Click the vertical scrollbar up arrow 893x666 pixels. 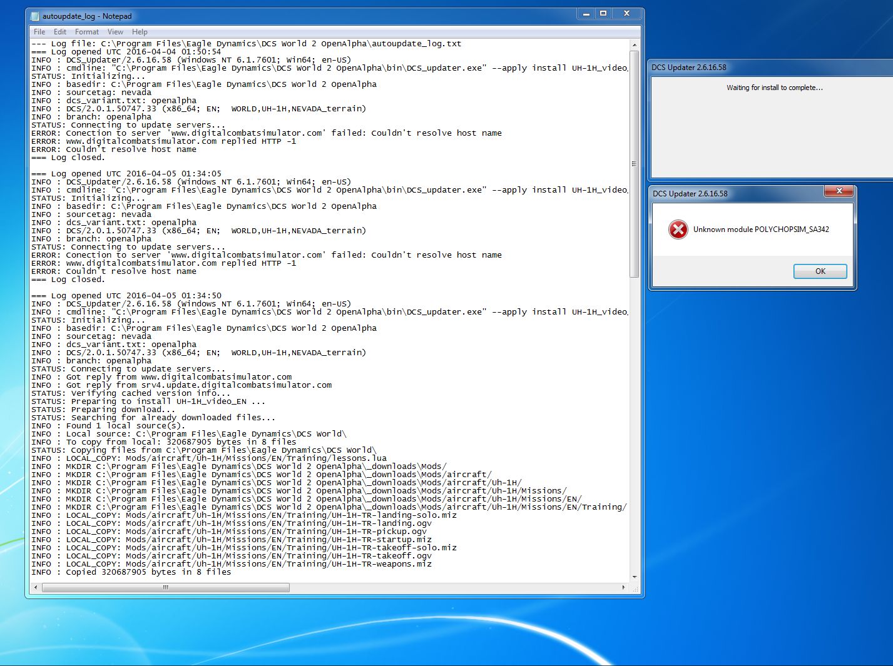635,45
